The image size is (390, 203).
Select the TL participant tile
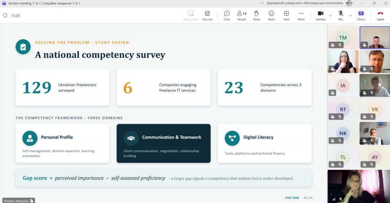coord(343,157)
